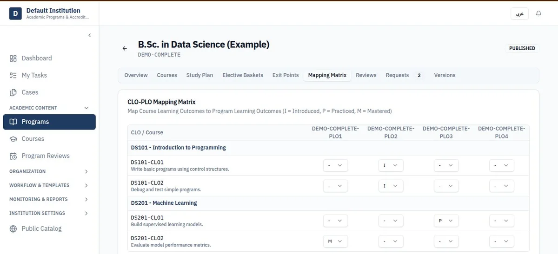Expand the Monitoring & Reports section
The image size is (558, 254).
click(x=49, y=199)
